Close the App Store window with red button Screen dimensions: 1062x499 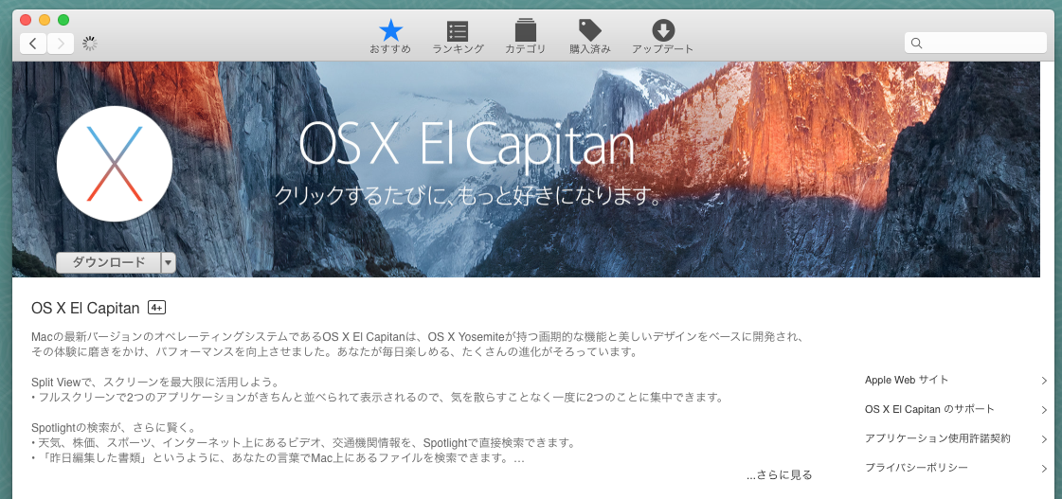pos(26,20)
